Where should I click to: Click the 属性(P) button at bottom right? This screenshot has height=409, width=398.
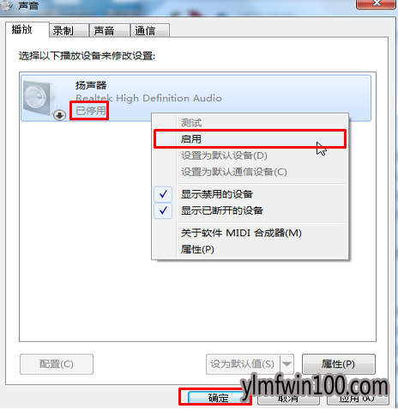pos(339,364)
